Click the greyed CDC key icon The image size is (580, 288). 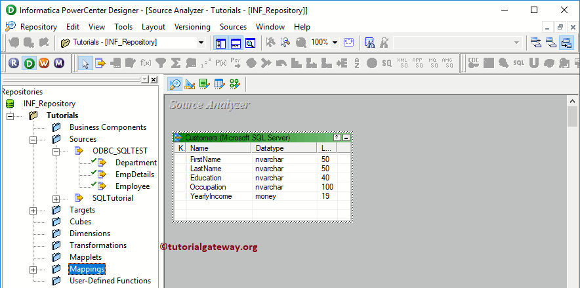coord(473,63)
